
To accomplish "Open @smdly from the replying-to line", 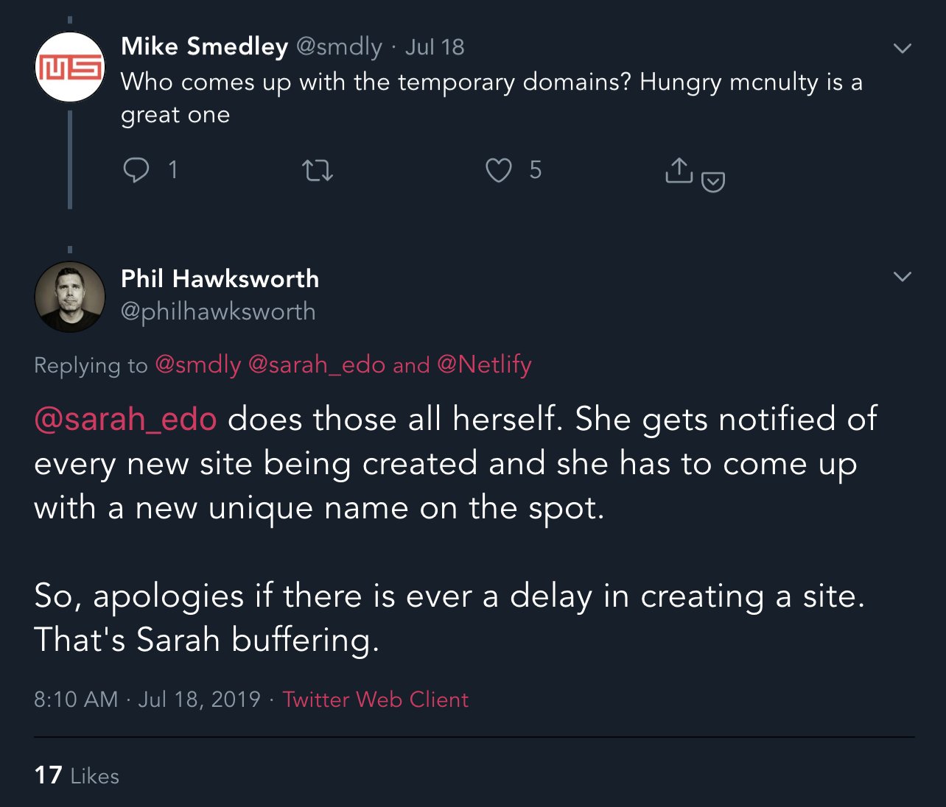I will (x=197, y=364).
